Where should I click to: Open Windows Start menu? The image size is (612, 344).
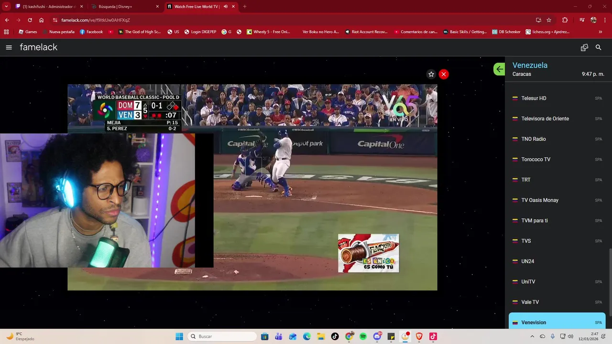click(x=179, y=336)
